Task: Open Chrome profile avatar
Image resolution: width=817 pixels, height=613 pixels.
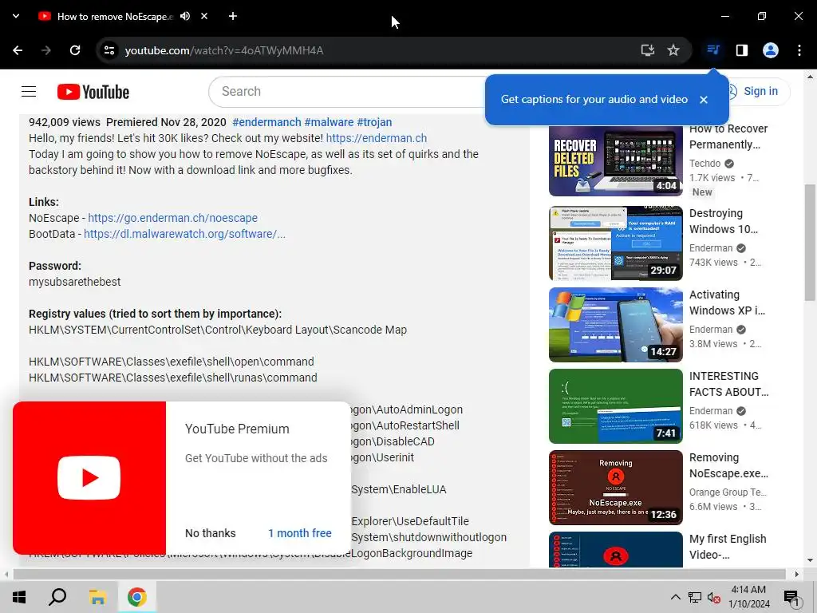Action: [771, 50]
